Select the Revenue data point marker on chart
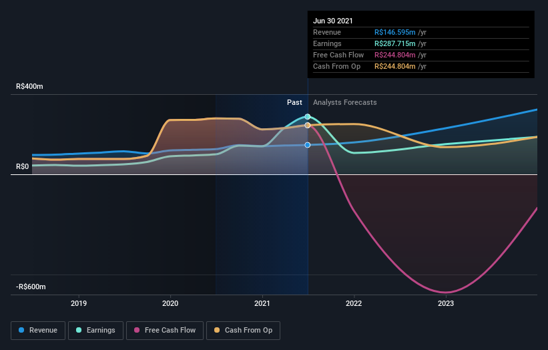This screenshot has height=350, width=548. [x=308, y=145]
